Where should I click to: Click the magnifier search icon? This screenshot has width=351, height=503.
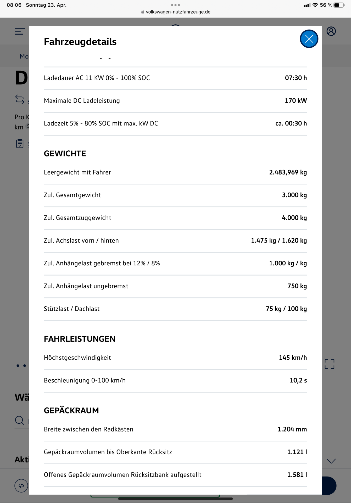click(19, 420)
